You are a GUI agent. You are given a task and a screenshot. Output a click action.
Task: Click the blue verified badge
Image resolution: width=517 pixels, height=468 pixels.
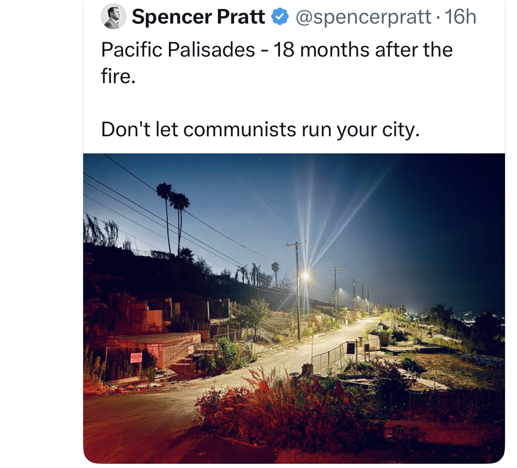coord(280,17)
